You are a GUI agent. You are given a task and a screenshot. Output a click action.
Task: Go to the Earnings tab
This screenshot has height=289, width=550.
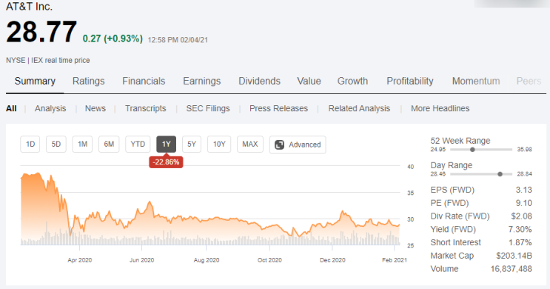pyautogui.click(x=201, y=81)
